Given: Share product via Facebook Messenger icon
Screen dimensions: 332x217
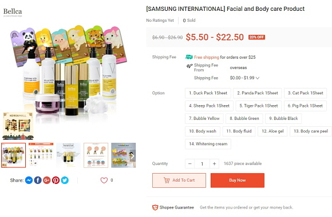Looking at the screenshot, I should coord(29,180).
